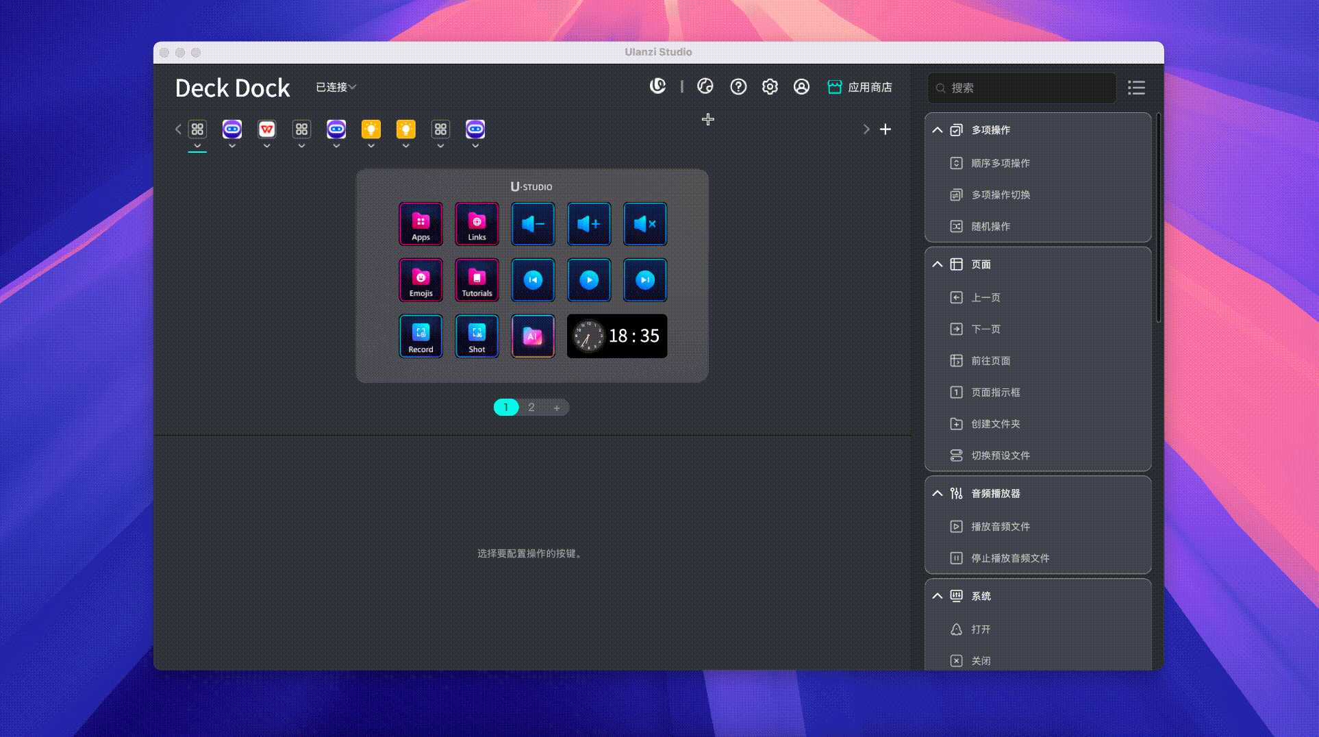1319x737 pixels.
Task: Collapse the 多项操作 section
Action: 938,130
